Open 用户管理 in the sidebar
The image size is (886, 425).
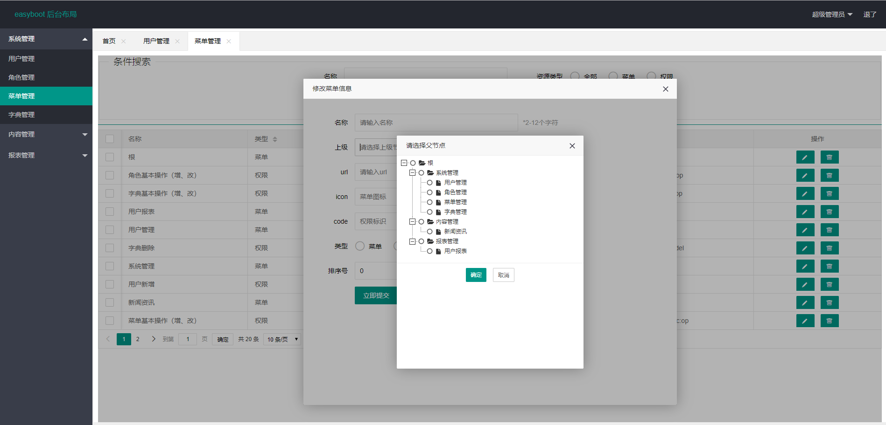click(x=46, y=59)
